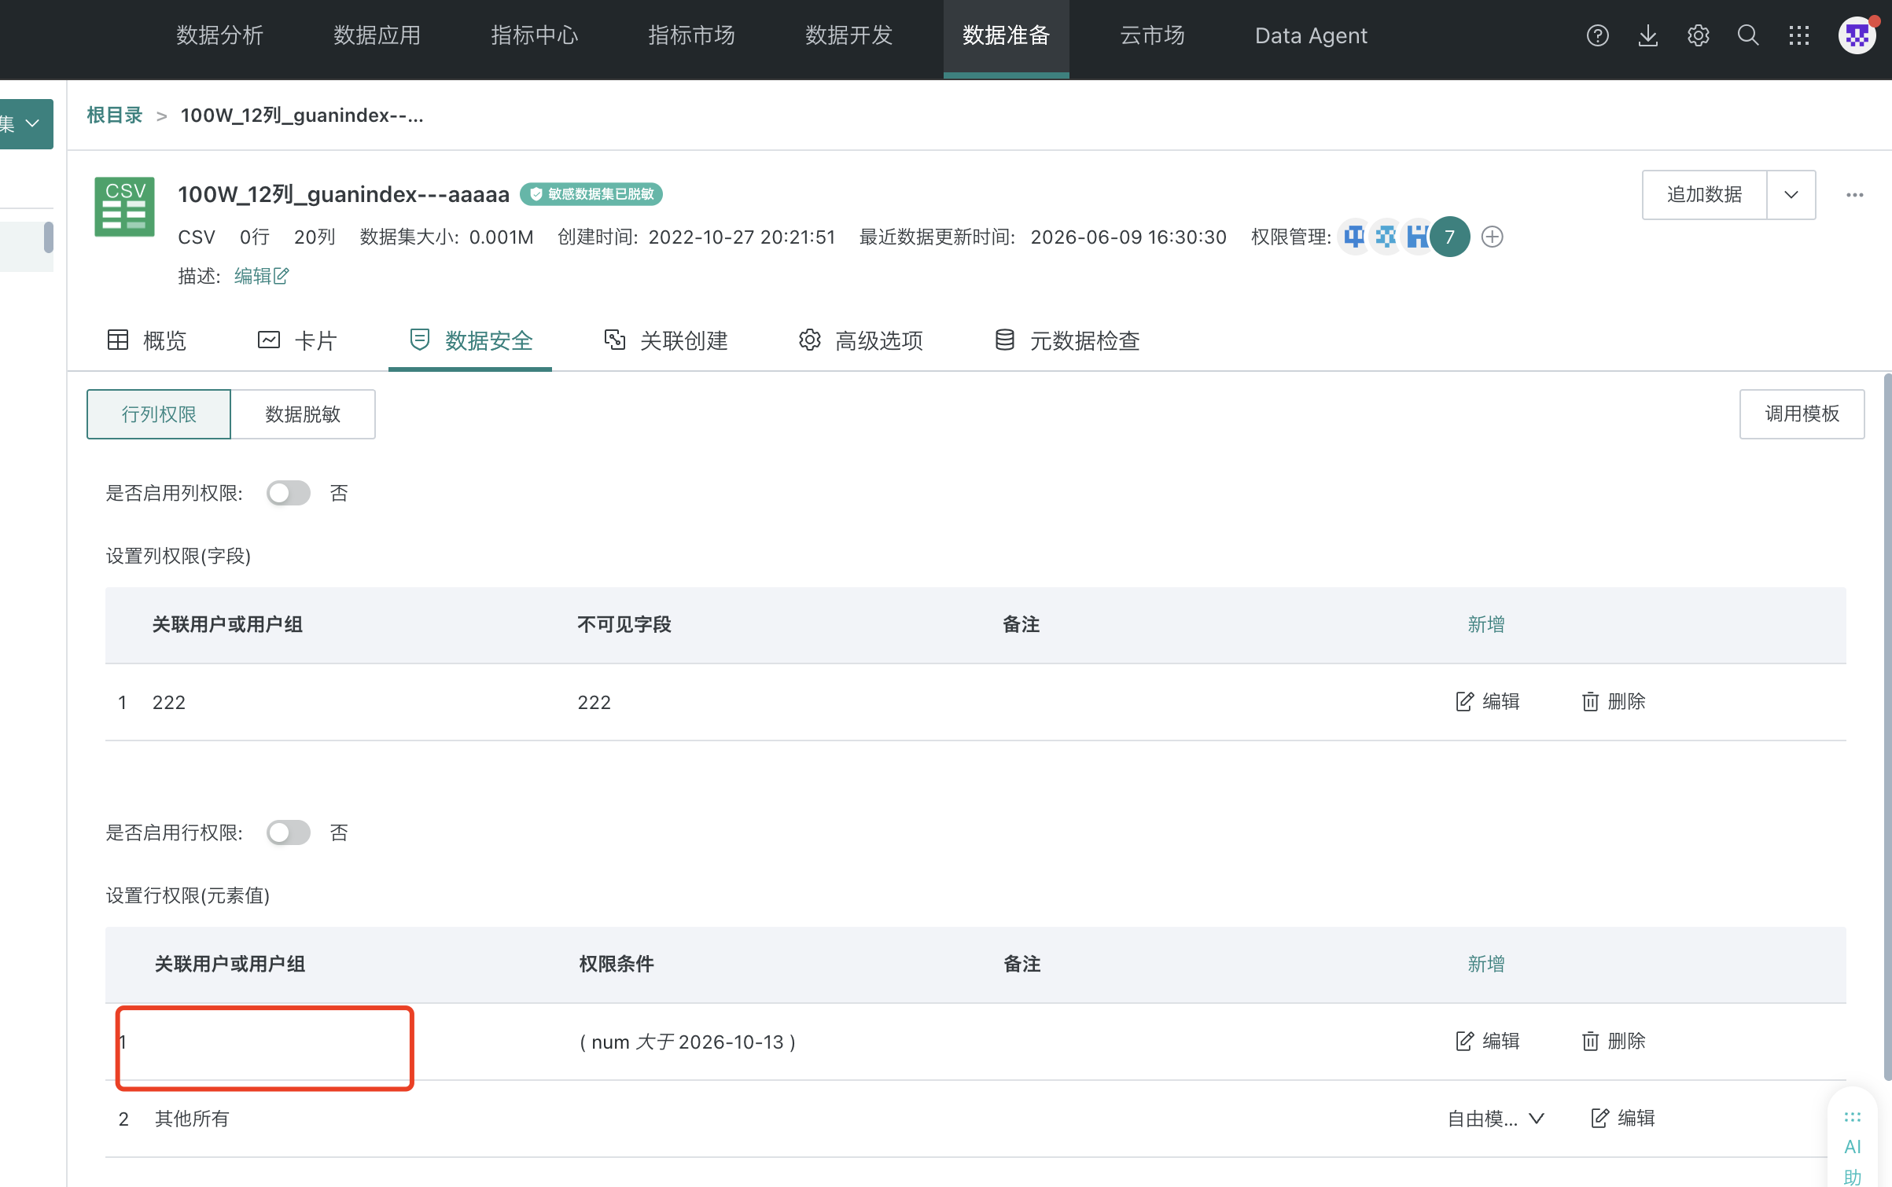Delete column permission row 222

pos(1614,701)
